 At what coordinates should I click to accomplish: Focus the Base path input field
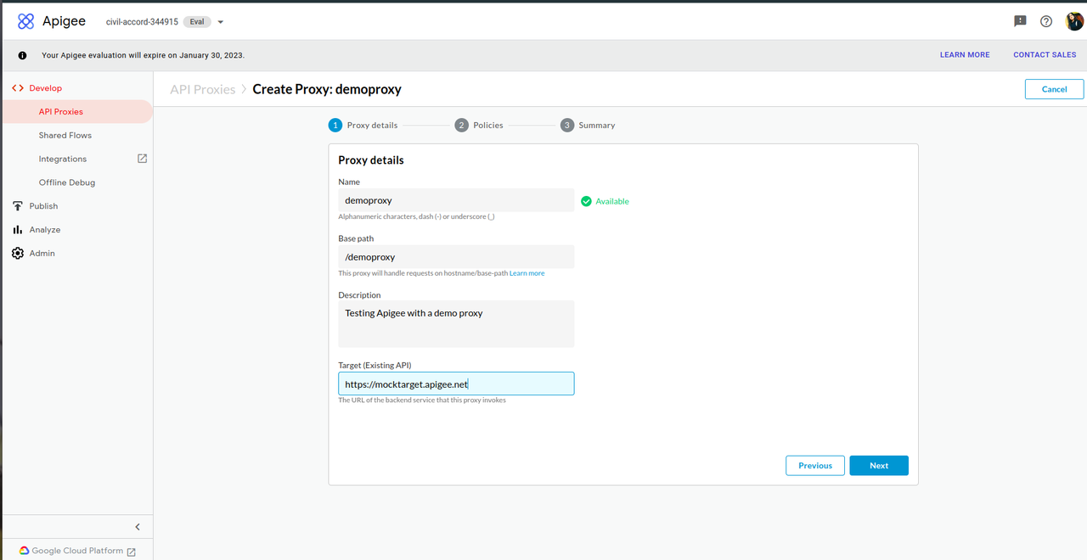pos(456,257)
